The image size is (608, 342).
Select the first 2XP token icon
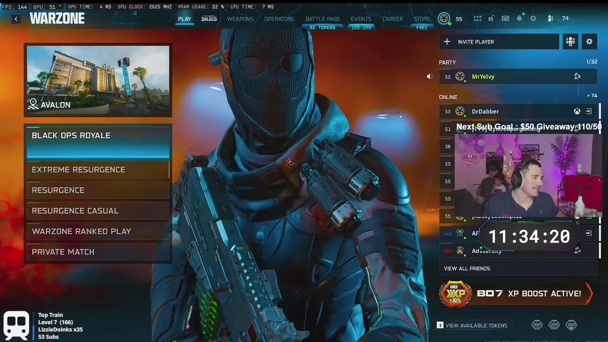(537, 325)
